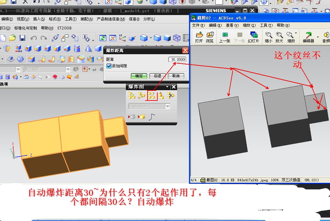Screen dimensions: 330x221
Task: Open the 编辑器 dropdown arrow in ACDSee
Action: pyautogui.click(x=318, y=37)
